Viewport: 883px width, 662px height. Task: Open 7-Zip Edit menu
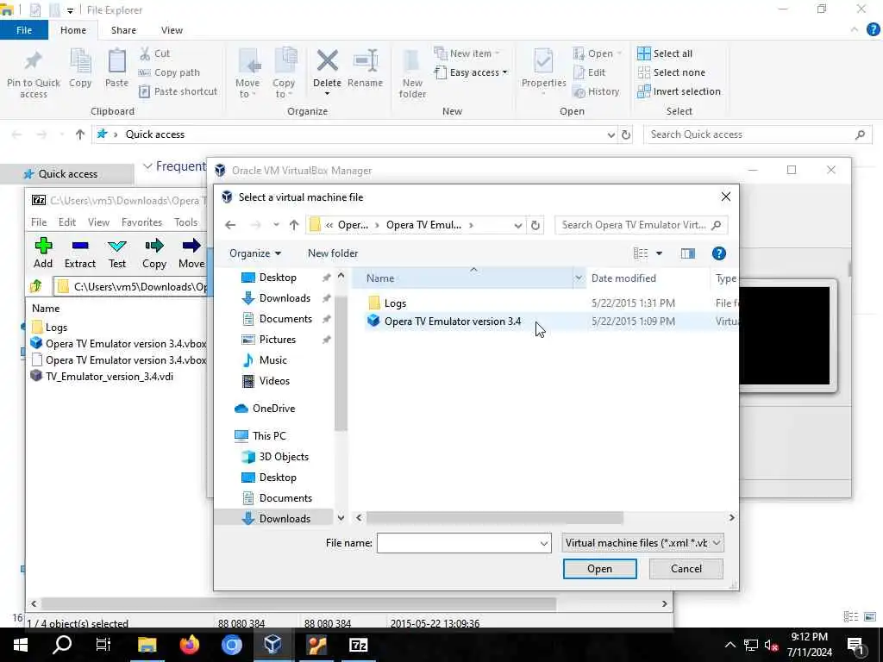click(67, 222)
